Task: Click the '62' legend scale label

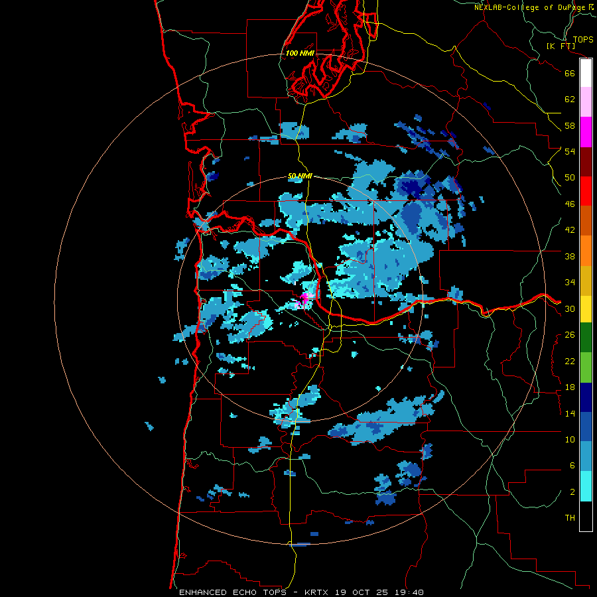Action: (570, 99)
